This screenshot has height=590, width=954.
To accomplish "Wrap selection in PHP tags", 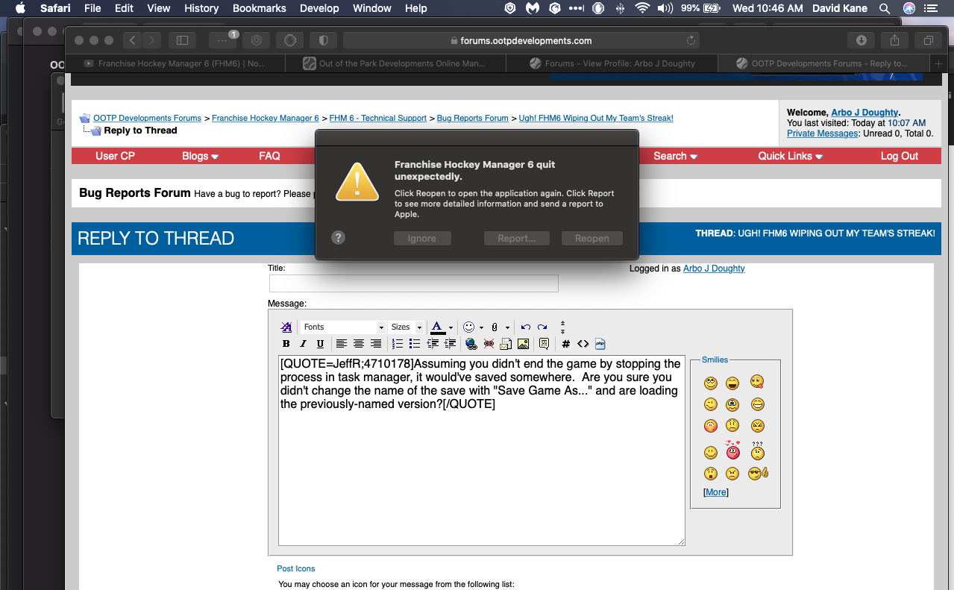I will 600,344.
